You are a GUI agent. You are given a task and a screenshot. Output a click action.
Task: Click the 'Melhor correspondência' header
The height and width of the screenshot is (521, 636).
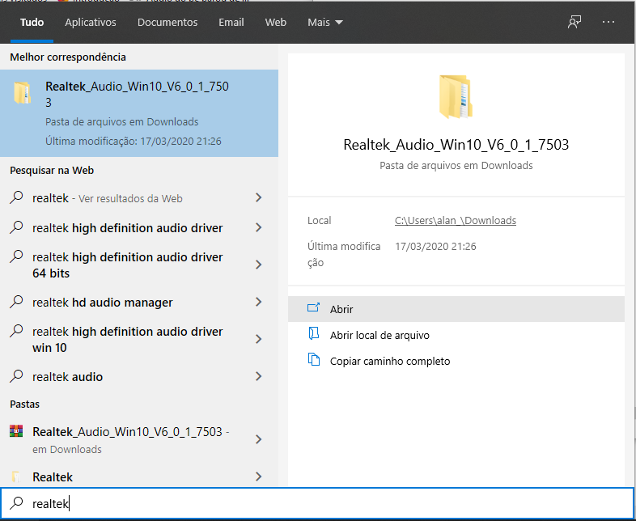pos(68,57)
